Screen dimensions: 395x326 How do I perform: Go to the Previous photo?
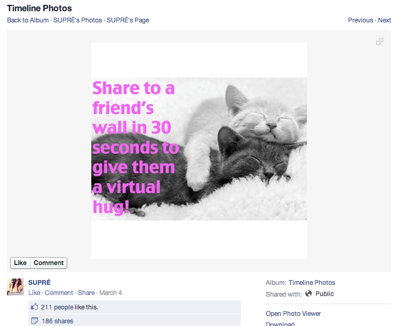[360, 20]
